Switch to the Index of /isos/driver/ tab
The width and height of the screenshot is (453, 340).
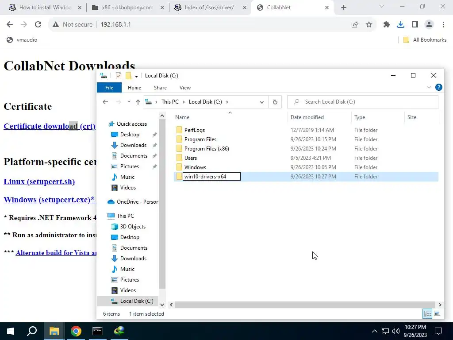point(209,8)
